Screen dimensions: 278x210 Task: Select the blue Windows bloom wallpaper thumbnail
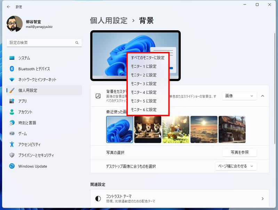pyautogui.click(x=120, y=129)
